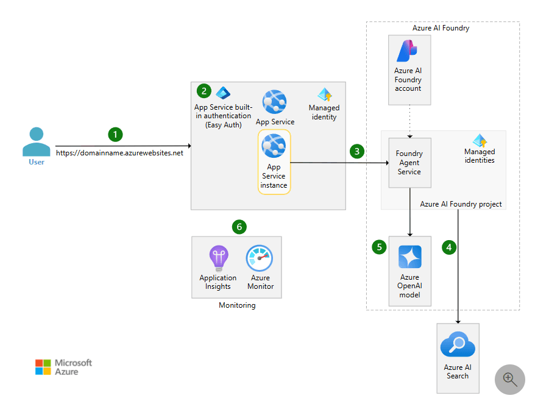This screenshot has height=404, width=549.
Task: Click the Managed identities icon in Foundry project
Action: 480,140
